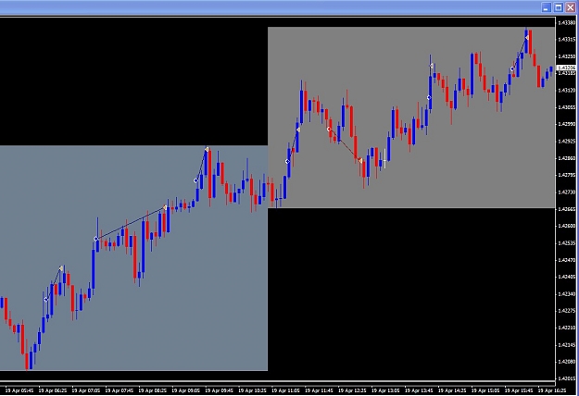Click the 19 Apr 13:05 time label
Viewport: 579px width, 396px height.
pos(385,390)
